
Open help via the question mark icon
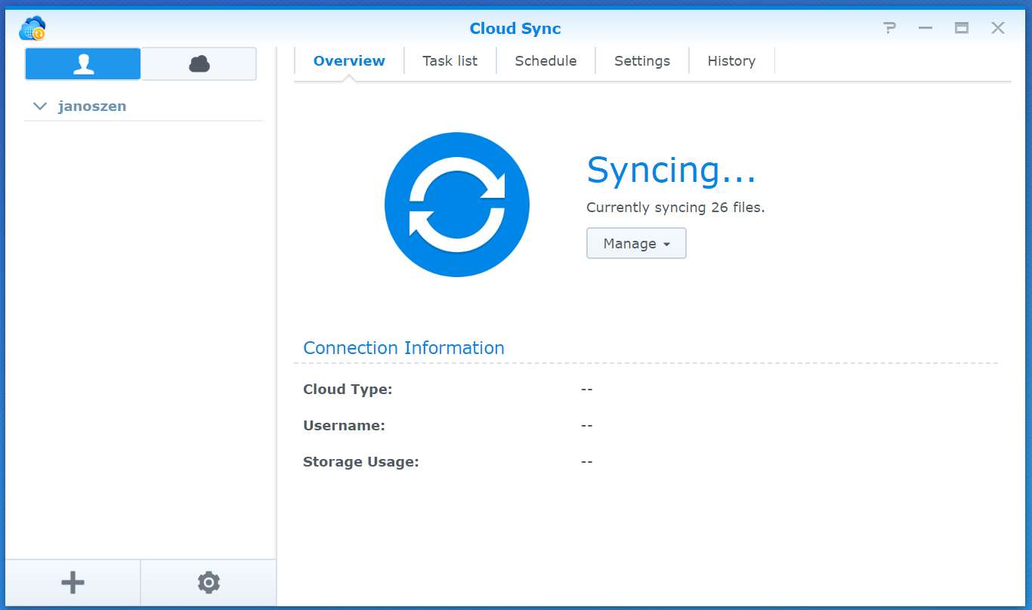coord(889,29)
